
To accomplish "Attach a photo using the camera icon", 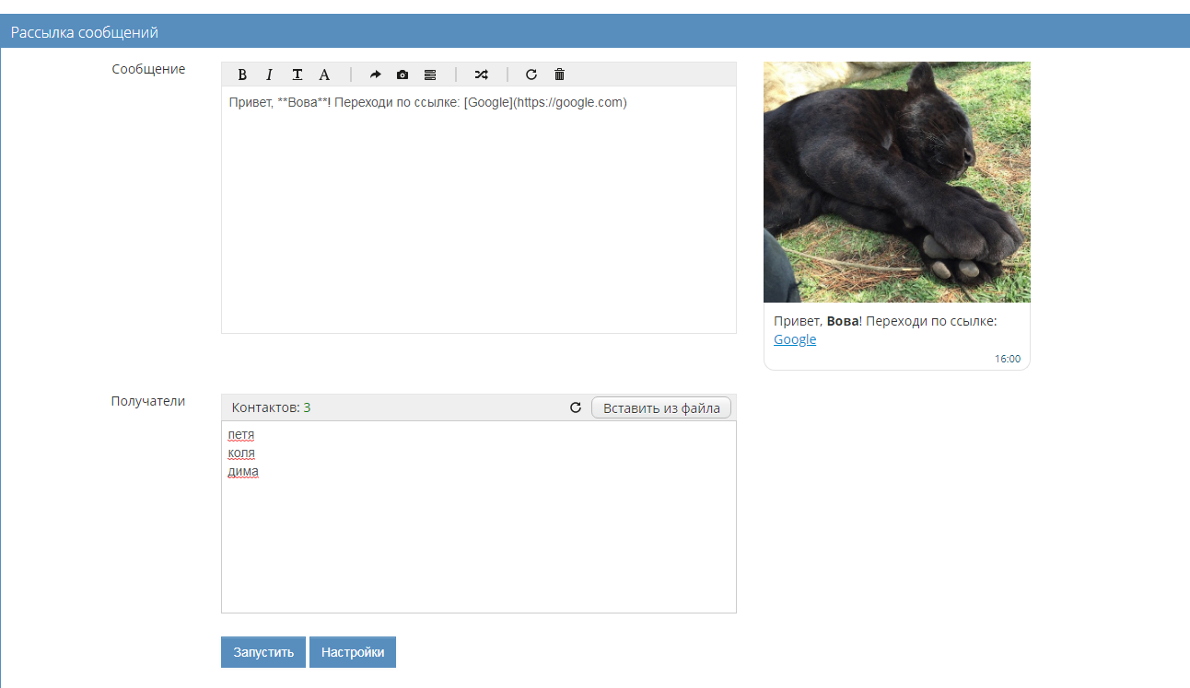I will coord(402,75).
